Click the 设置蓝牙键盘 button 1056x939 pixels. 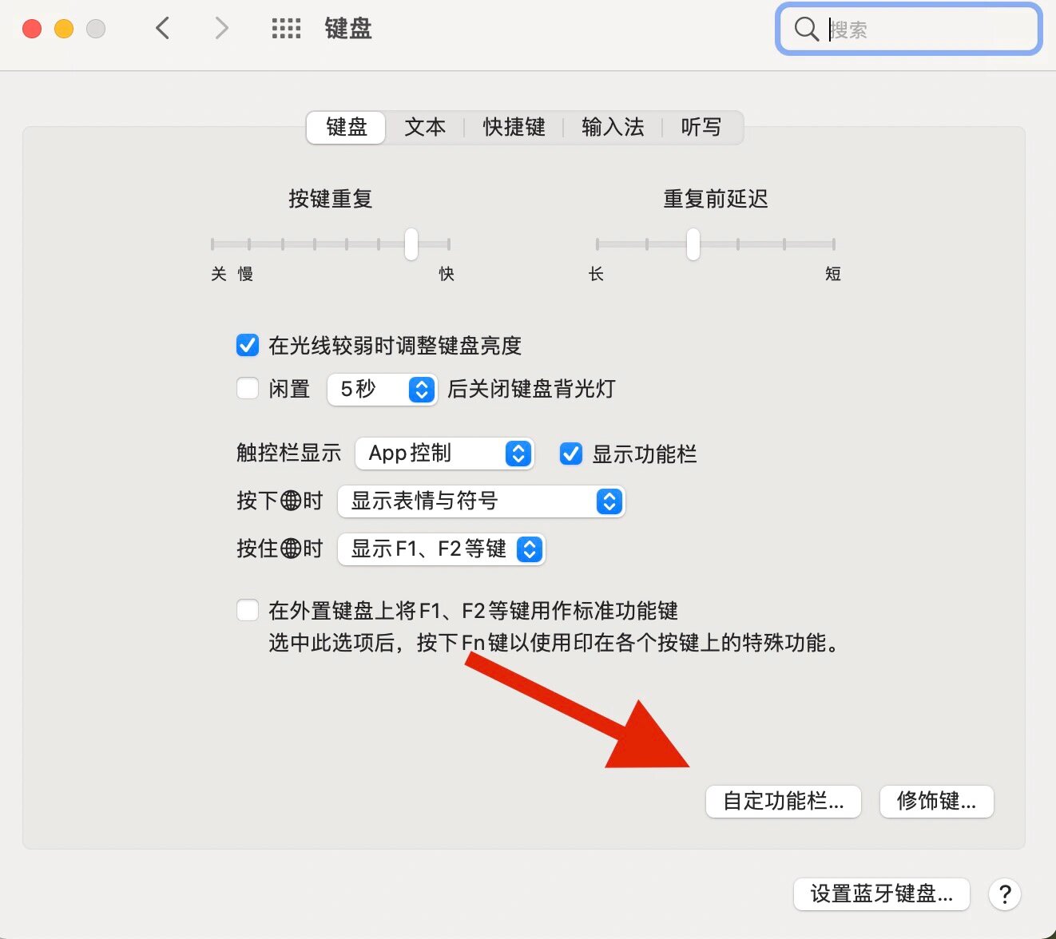(881, 895)
